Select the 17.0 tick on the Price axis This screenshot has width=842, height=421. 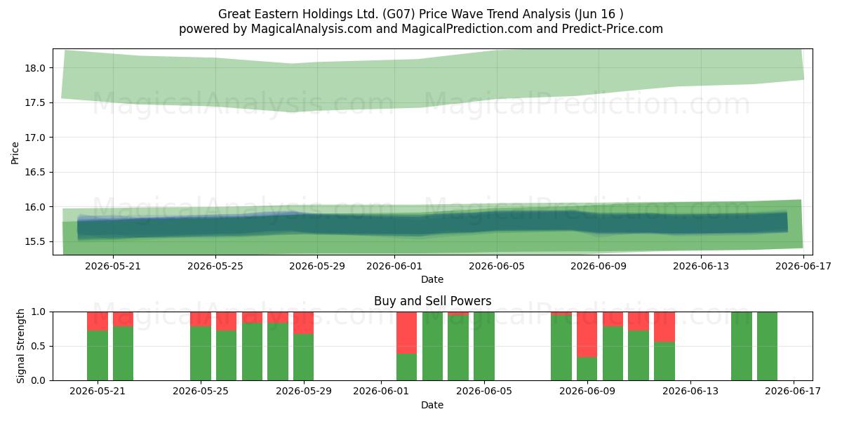click(35, 138)
